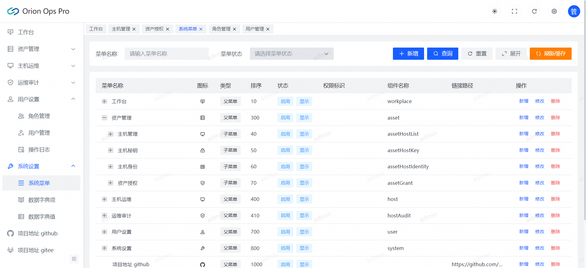Expand the 主机运维 row in table

104,199
